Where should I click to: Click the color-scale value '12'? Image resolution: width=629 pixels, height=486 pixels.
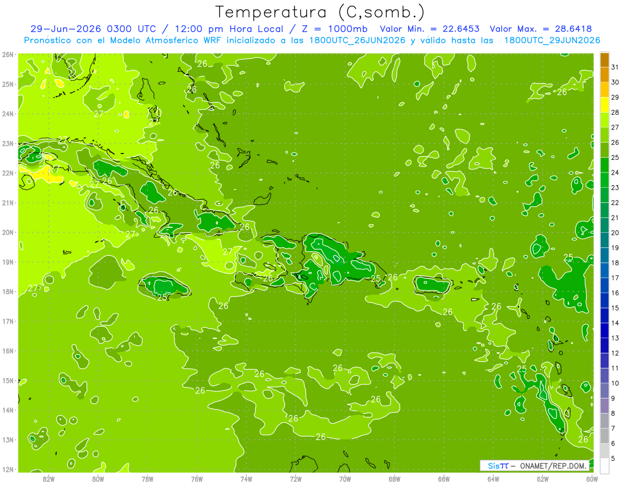615,353
